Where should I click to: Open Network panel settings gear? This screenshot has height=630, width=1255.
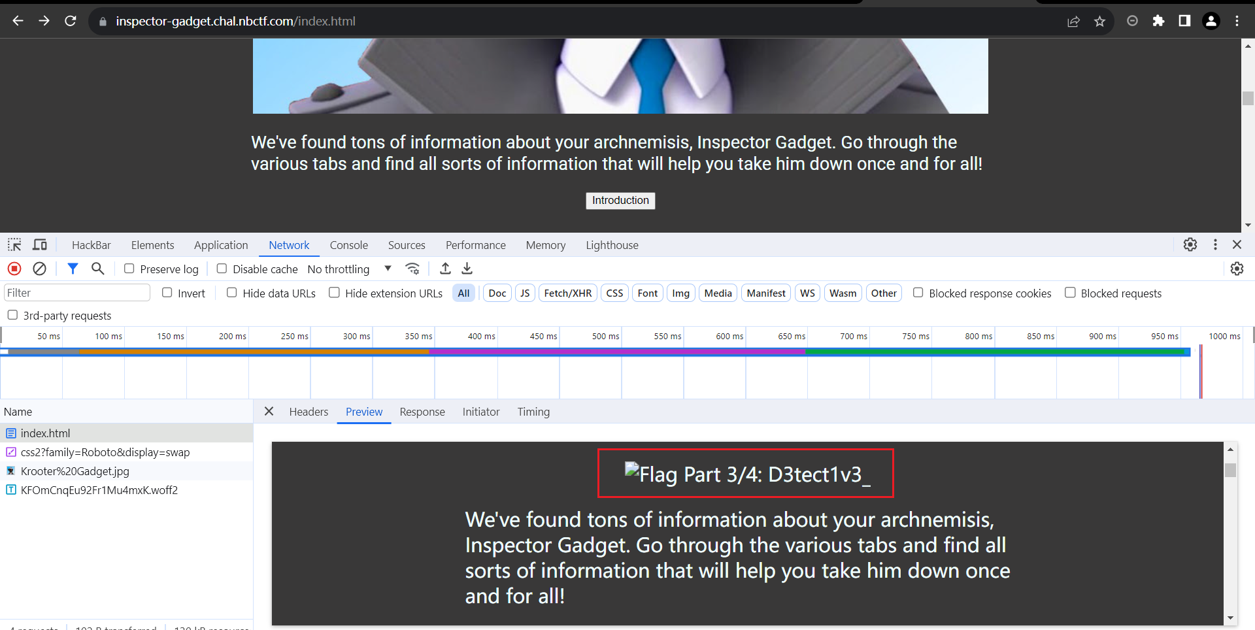point(1237,269)
